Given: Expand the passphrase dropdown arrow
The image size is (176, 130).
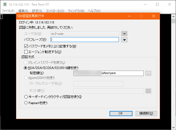Looking at the screenshot, I should click(x=124, y=40).
